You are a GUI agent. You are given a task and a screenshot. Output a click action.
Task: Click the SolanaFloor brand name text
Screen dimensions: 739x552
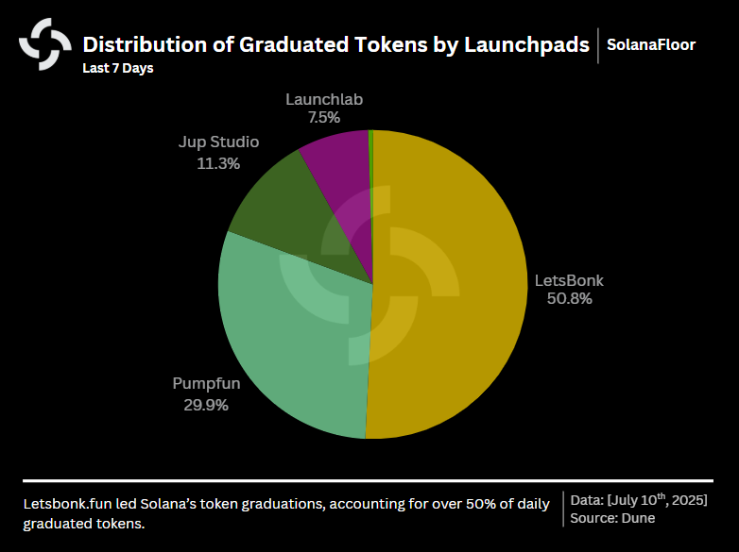(651, 44)
